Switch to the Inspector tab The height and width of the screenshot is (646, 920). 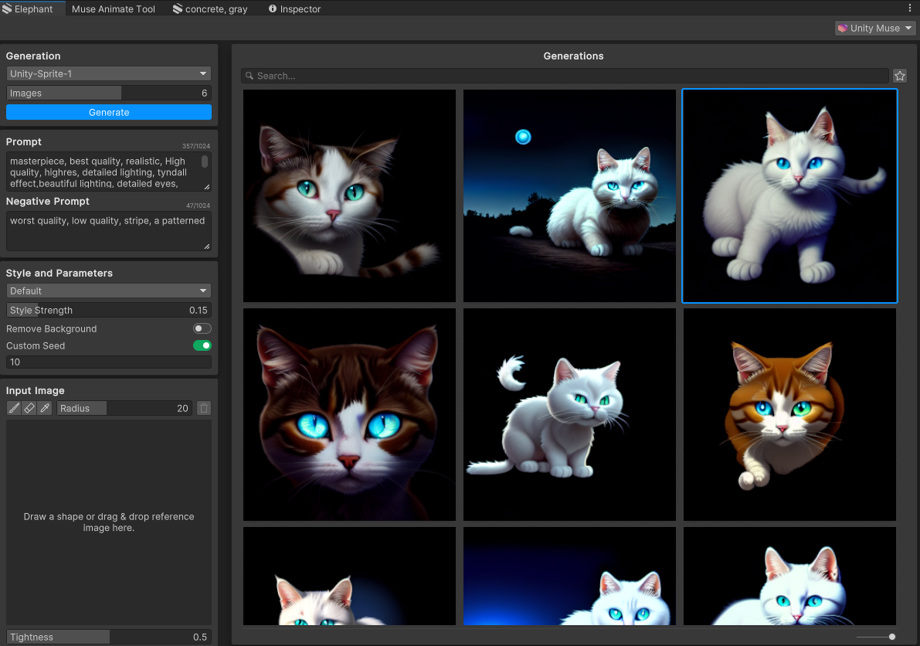point(294,8)
